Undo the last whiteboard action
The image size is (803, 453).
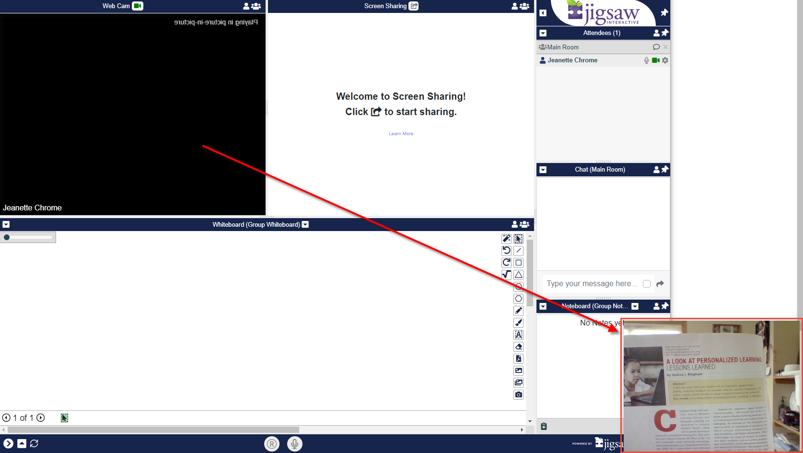click(506, 250)
